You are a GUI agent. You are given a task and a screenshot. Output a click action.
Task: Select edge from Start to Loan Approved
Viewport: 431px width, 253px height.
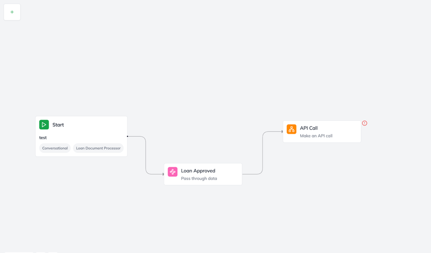click(146, 155)
